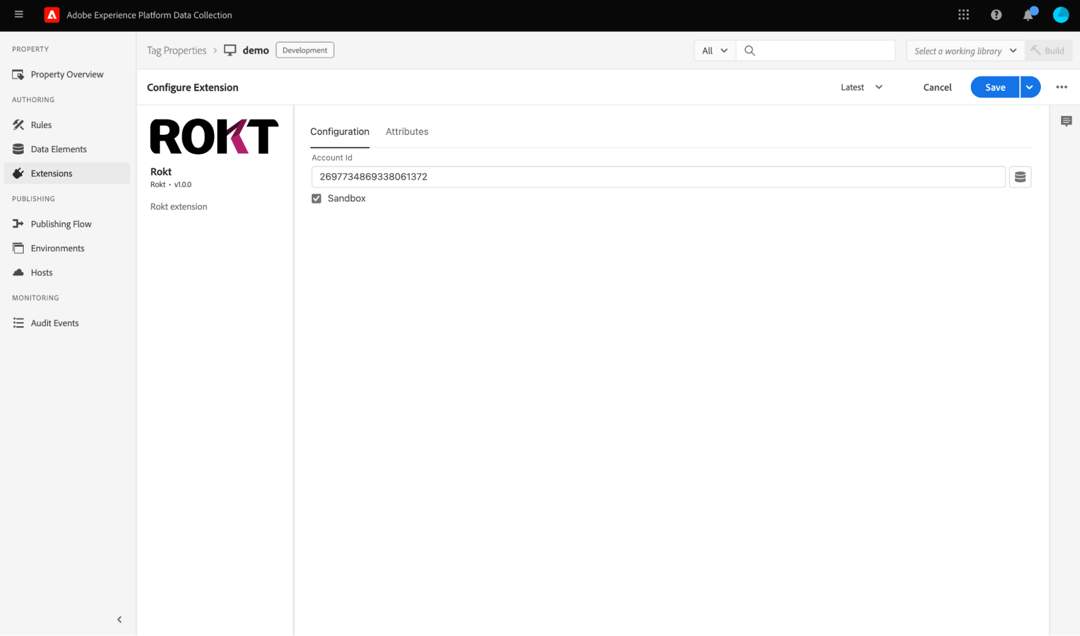The width and height of the screenshot is (1080, 636).
Task: Click the Rokt v1.0.0 version text
Action: click(171, 185)
